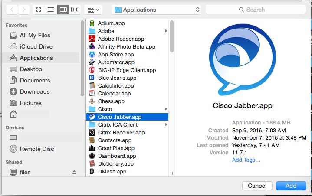Image resolution: width=312 pixels, height=196 pixels.
Task: Click the Add Tags… link
Action: pyautogui.click(x=246, y=160)
